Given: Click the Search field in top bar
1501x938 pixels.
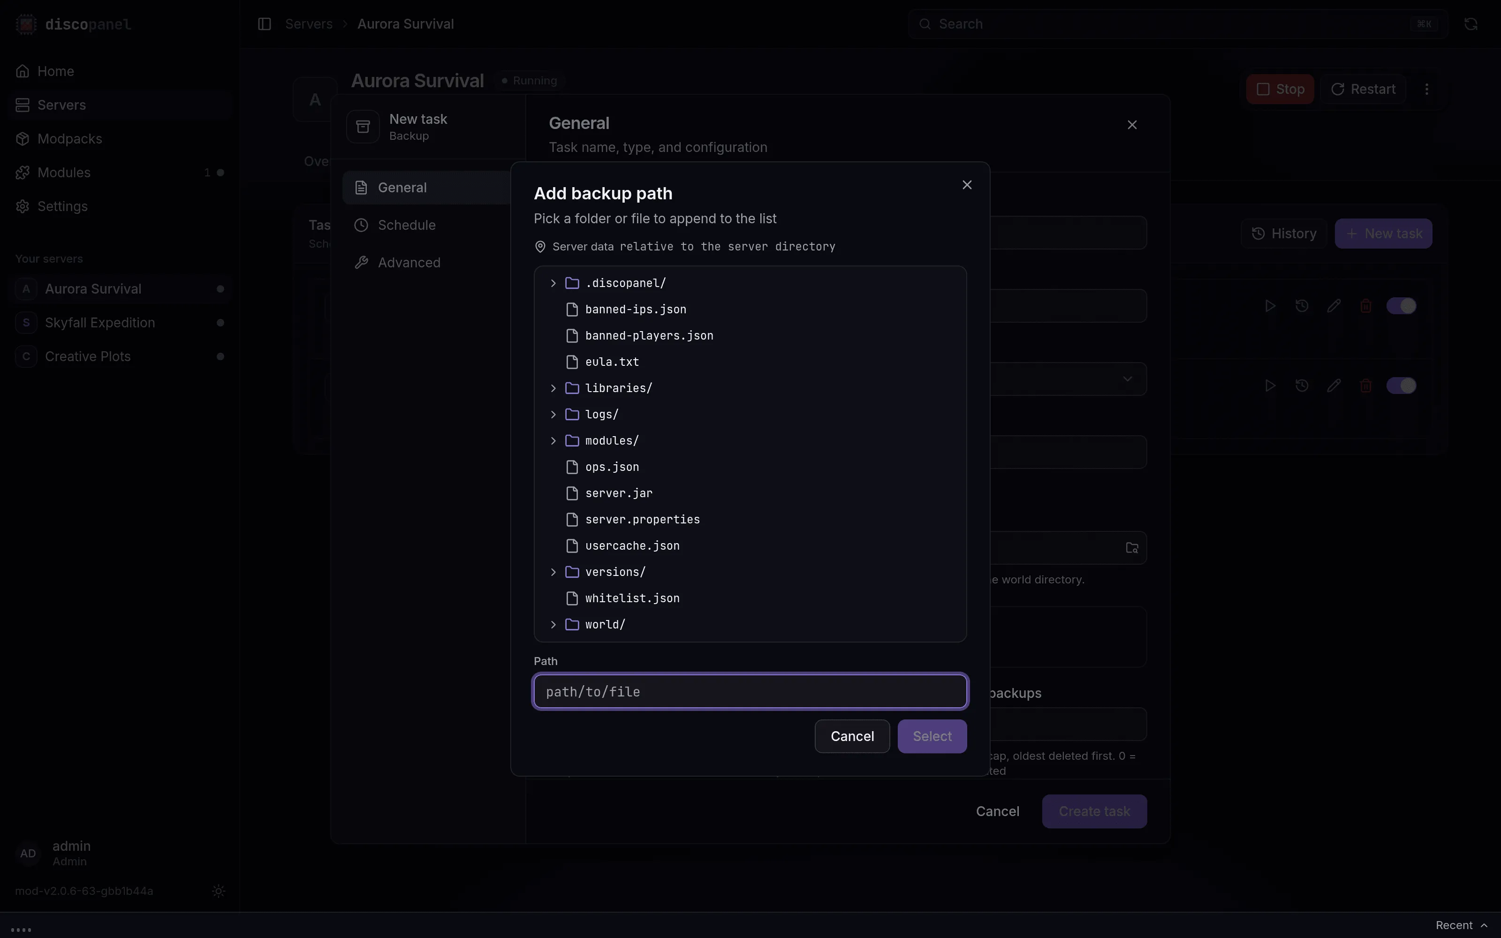Looking at the screenshot, I should [1177, 24].
